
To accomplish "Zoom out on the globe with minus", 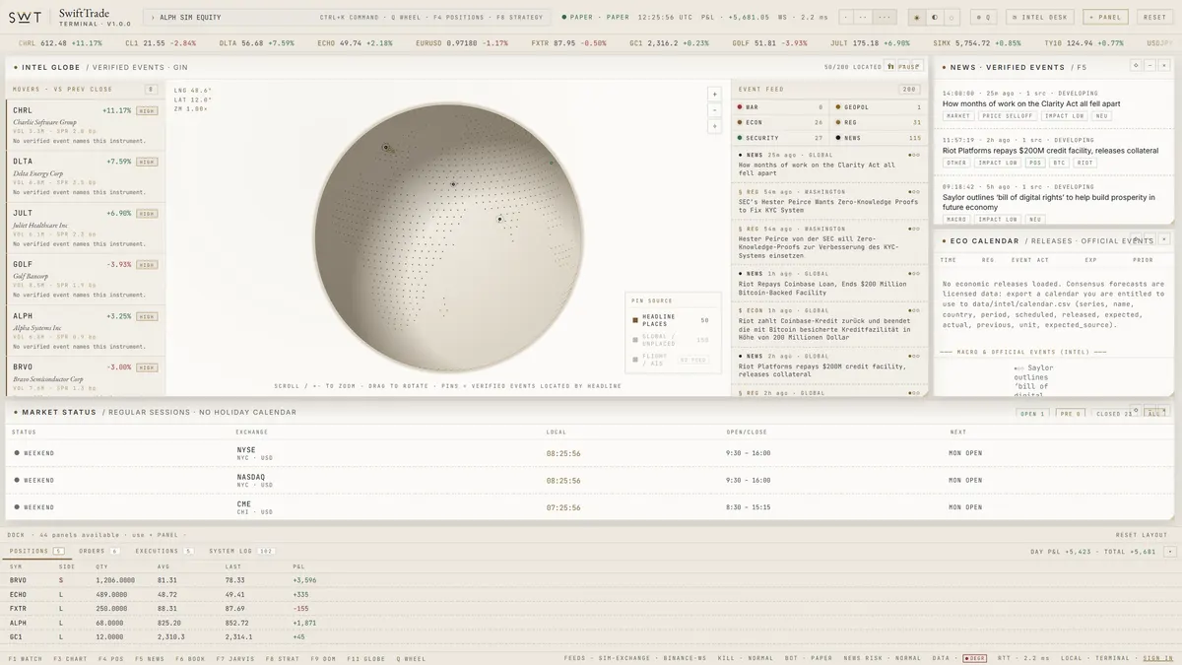I will (x=714, y=109).
